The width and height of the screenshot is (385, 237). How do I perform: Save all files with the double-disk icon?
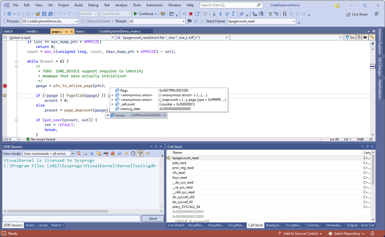coord(51,14)
